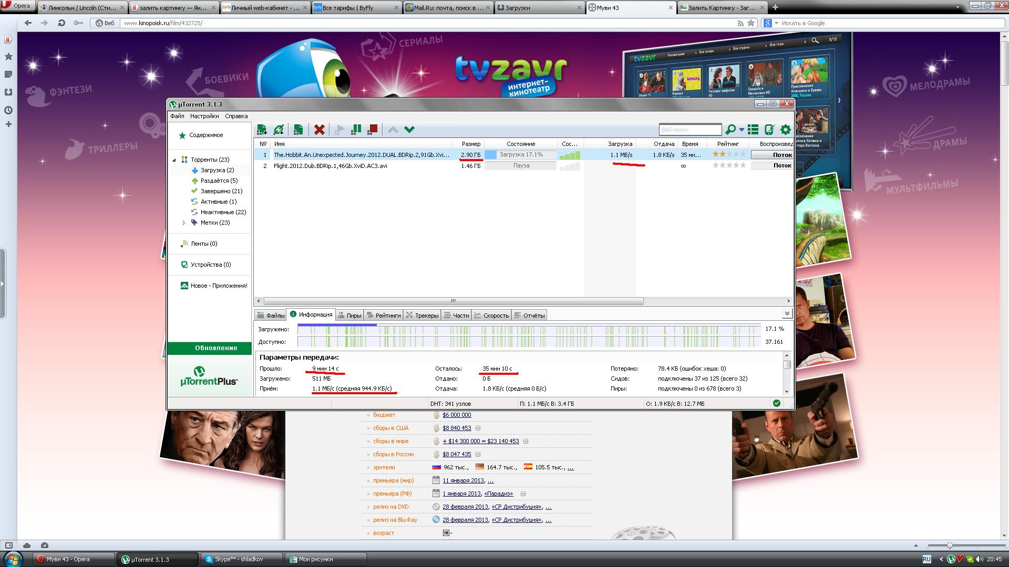Click the $6 000 000 budget link
This screenshot has height=567, width=1009.
(x=457, y=415)
